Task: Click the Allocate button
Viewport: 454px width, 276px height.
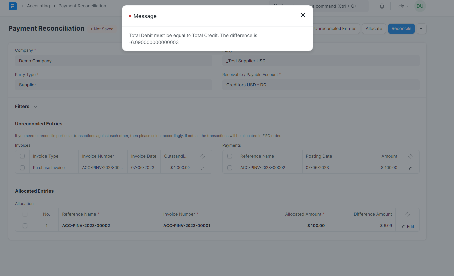Action: tap(374, 29)
